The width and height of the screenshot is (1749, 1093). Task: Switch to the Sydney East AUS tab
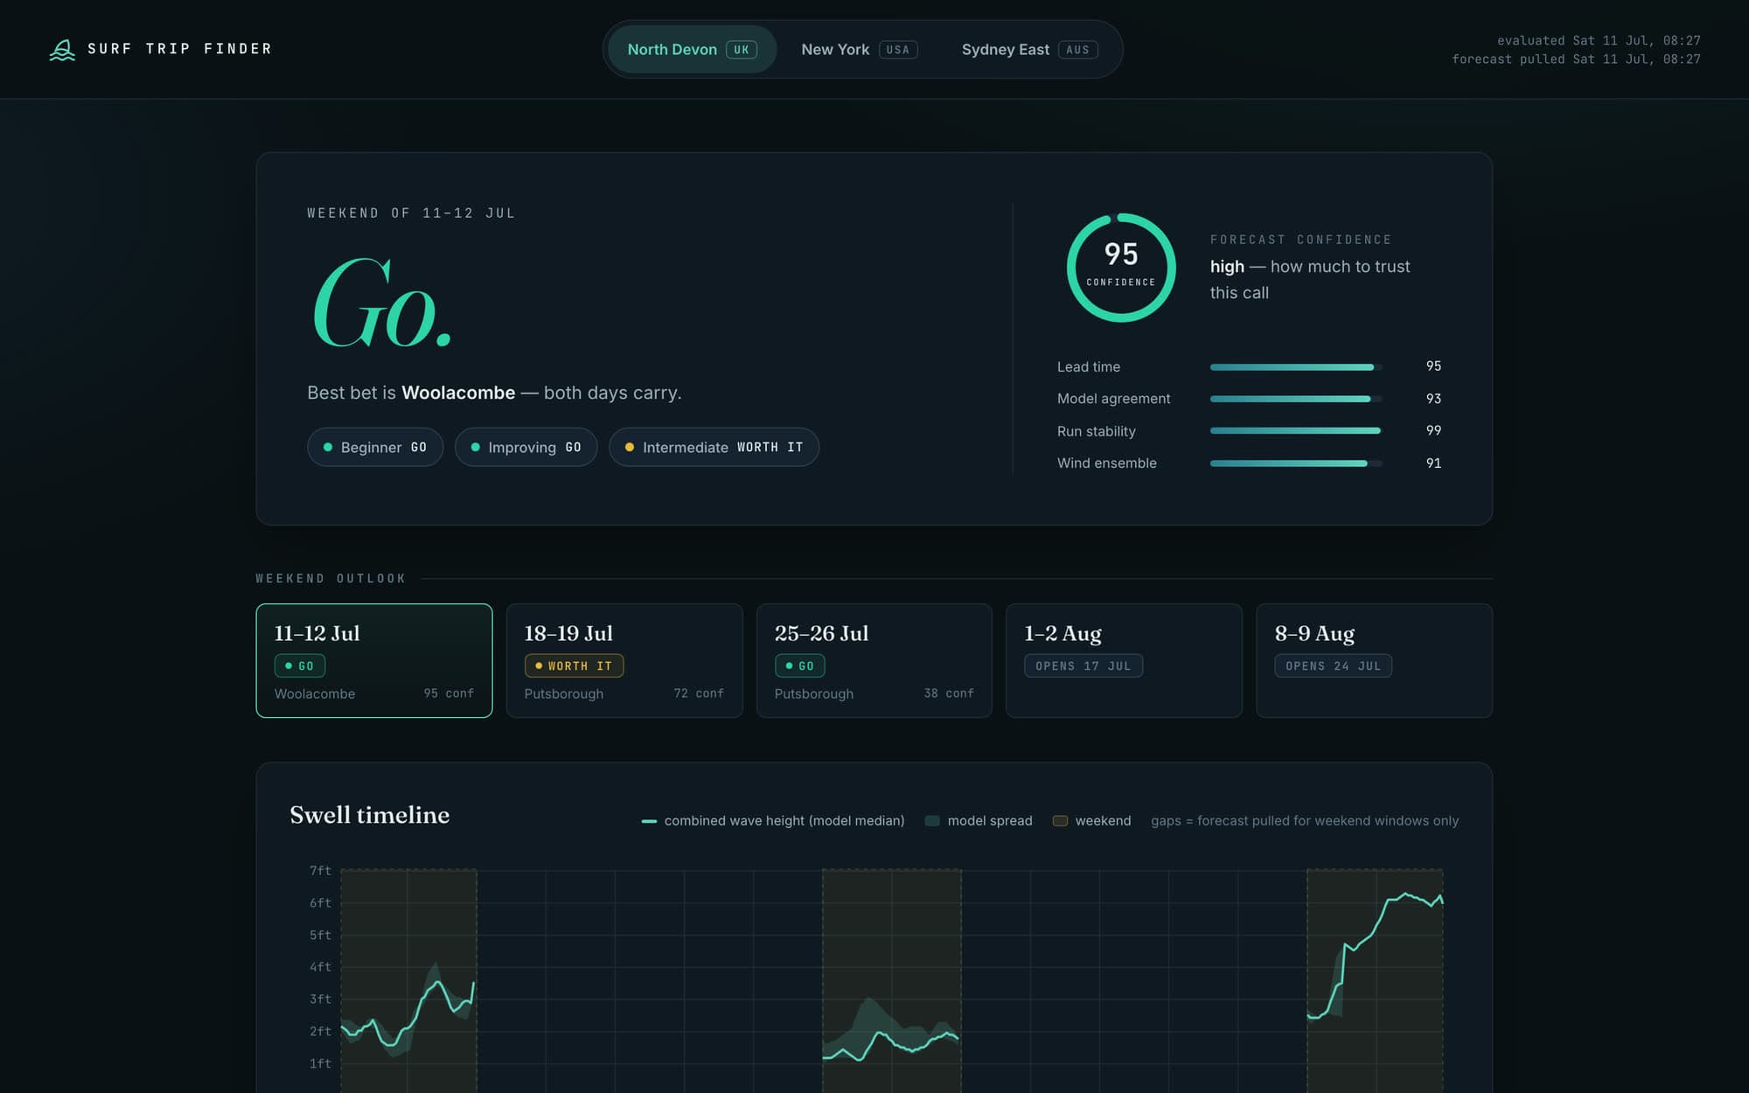(x=1029, y=50)
